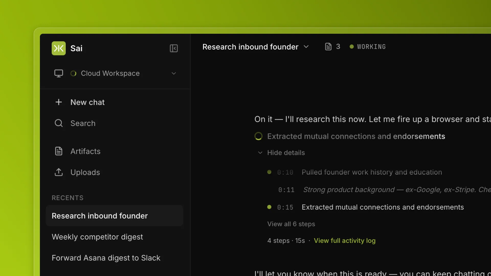
Task: Click the green dot for 0:10 step
Action: point(269,172)
